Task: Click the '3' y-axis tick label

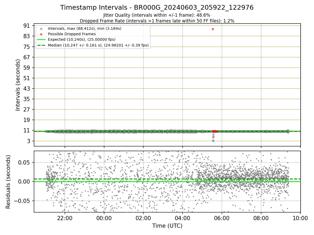Action: 28,141
